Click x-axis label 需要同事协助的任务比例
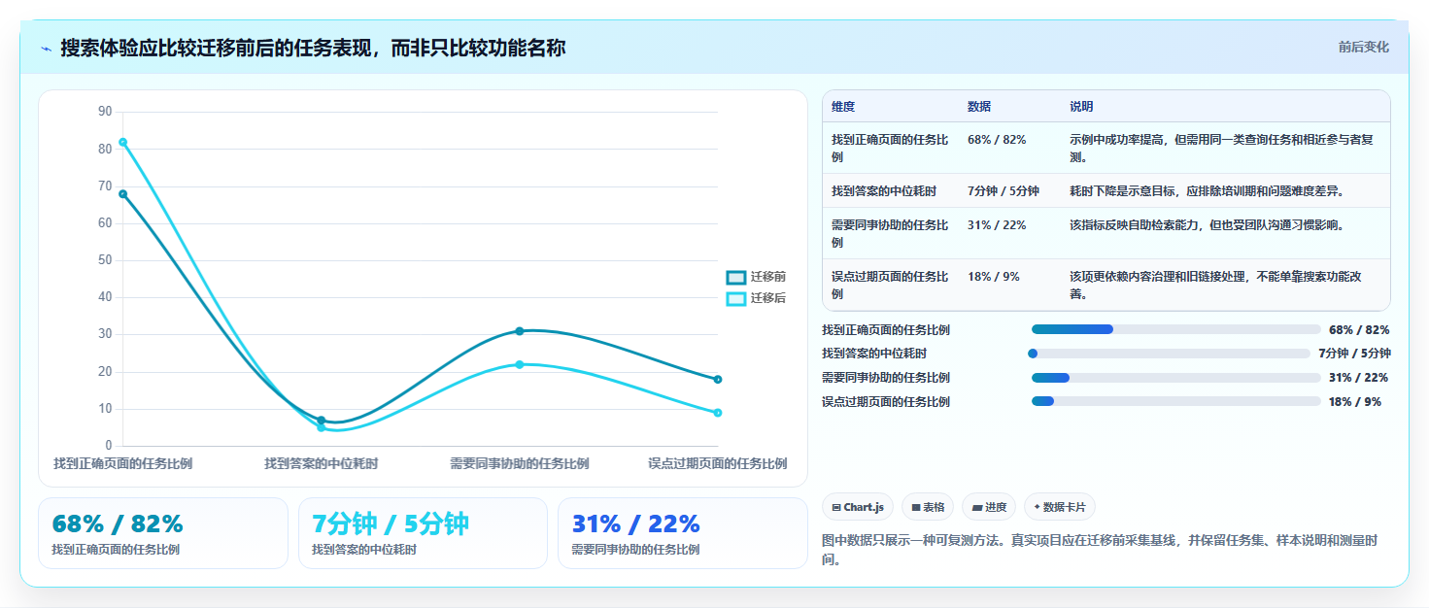This screenshot has height=608, width=1429. click(520, 463)
